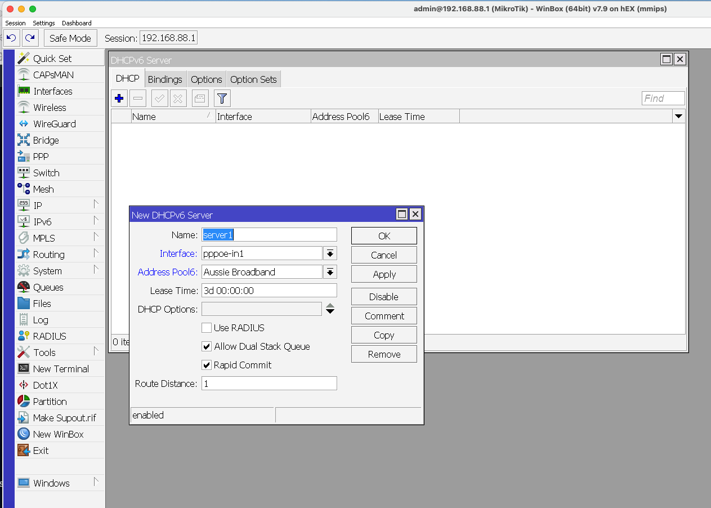Viewport: 711px width, 508px height.
Task: Open the filter tool in DHCPv6 Server
Action: (x=222, y=98)
